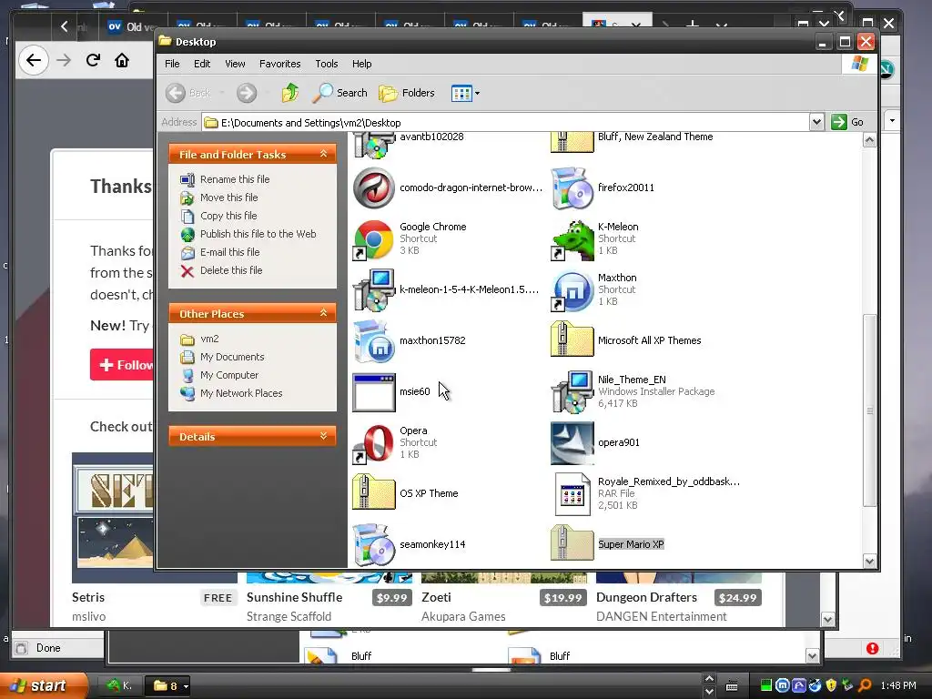This screenshot has height=699, width=932.
Task: Select the k-meleon-1-5-4 installer file
Action: (446, 289)
